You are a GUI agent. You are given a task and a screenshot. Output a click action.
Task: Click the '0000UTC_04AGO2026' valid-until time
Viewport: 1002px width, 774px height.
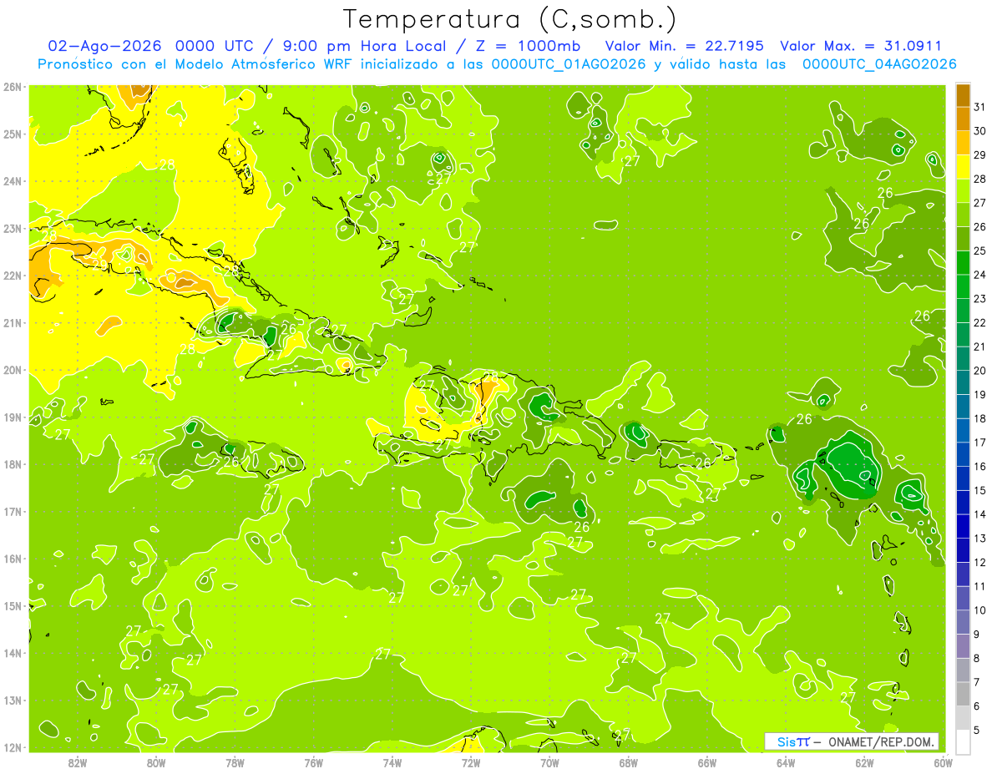[879, 64]
